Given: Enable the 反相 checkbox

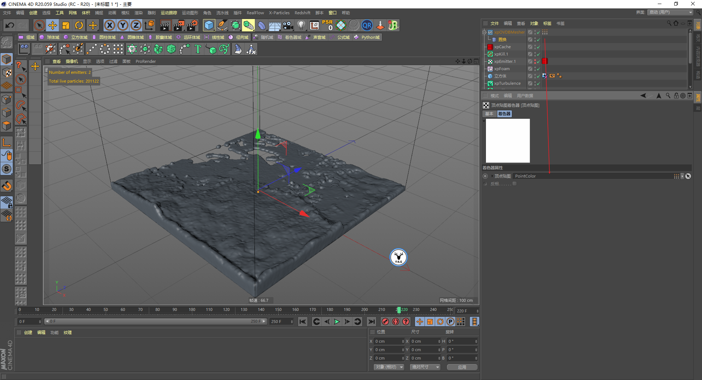Looking at the screenshot, I should coord(514,184).
